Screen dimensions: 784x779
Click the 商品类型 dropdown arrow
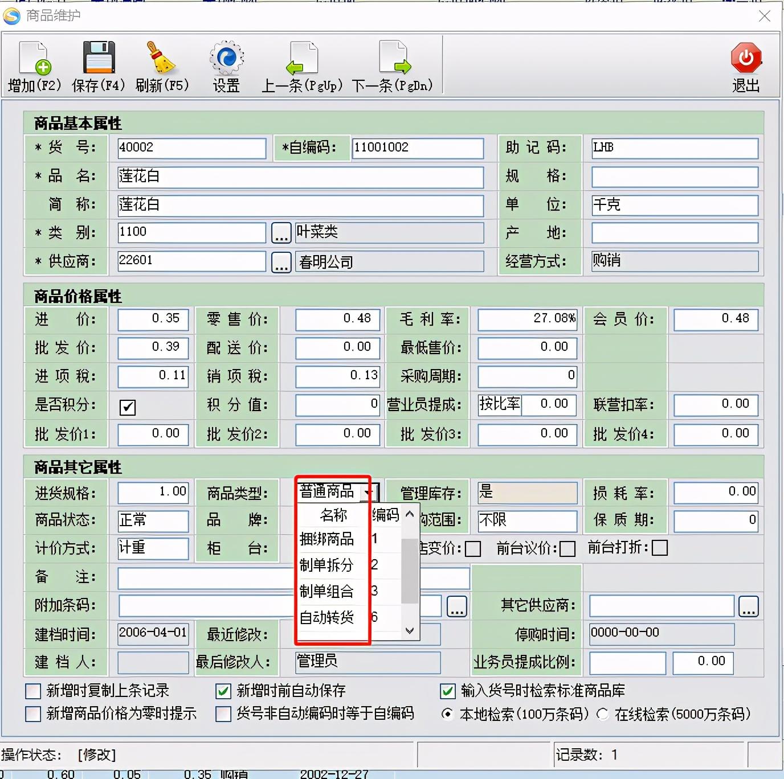tap(370, 493)
